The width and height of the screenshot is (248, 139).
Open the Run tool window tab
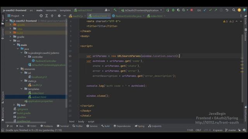coord(20,126)
